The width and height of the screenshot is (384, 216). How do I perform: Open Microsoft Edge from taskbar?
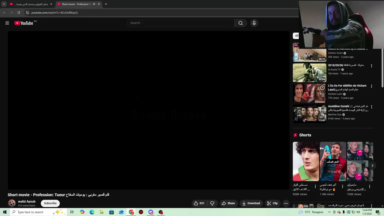click(92, 212)
